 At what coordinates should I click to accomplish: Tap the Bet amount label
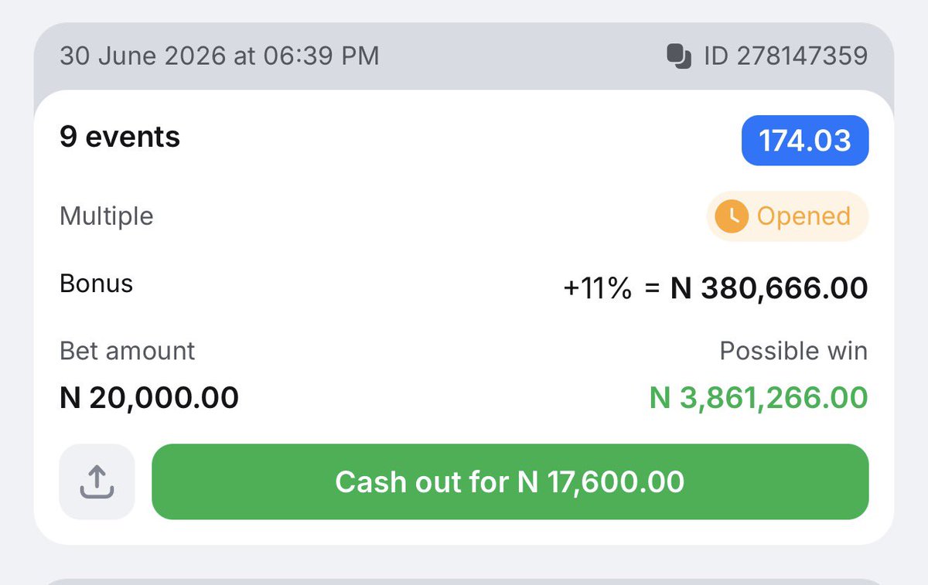click(x=128, y=351)
